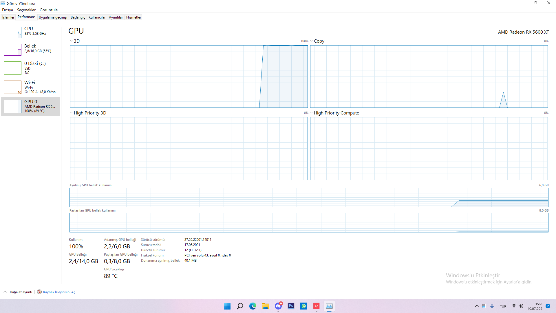
Task: Open Kaynak İzleyicisi resource monitor icon
Action: pyautogui.click(x=39, y=292)
